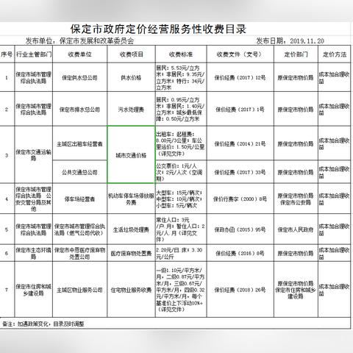Click the 保价经费（2016）8号 cell
This screenshot has height=353, width=353.
coord(240,253)
